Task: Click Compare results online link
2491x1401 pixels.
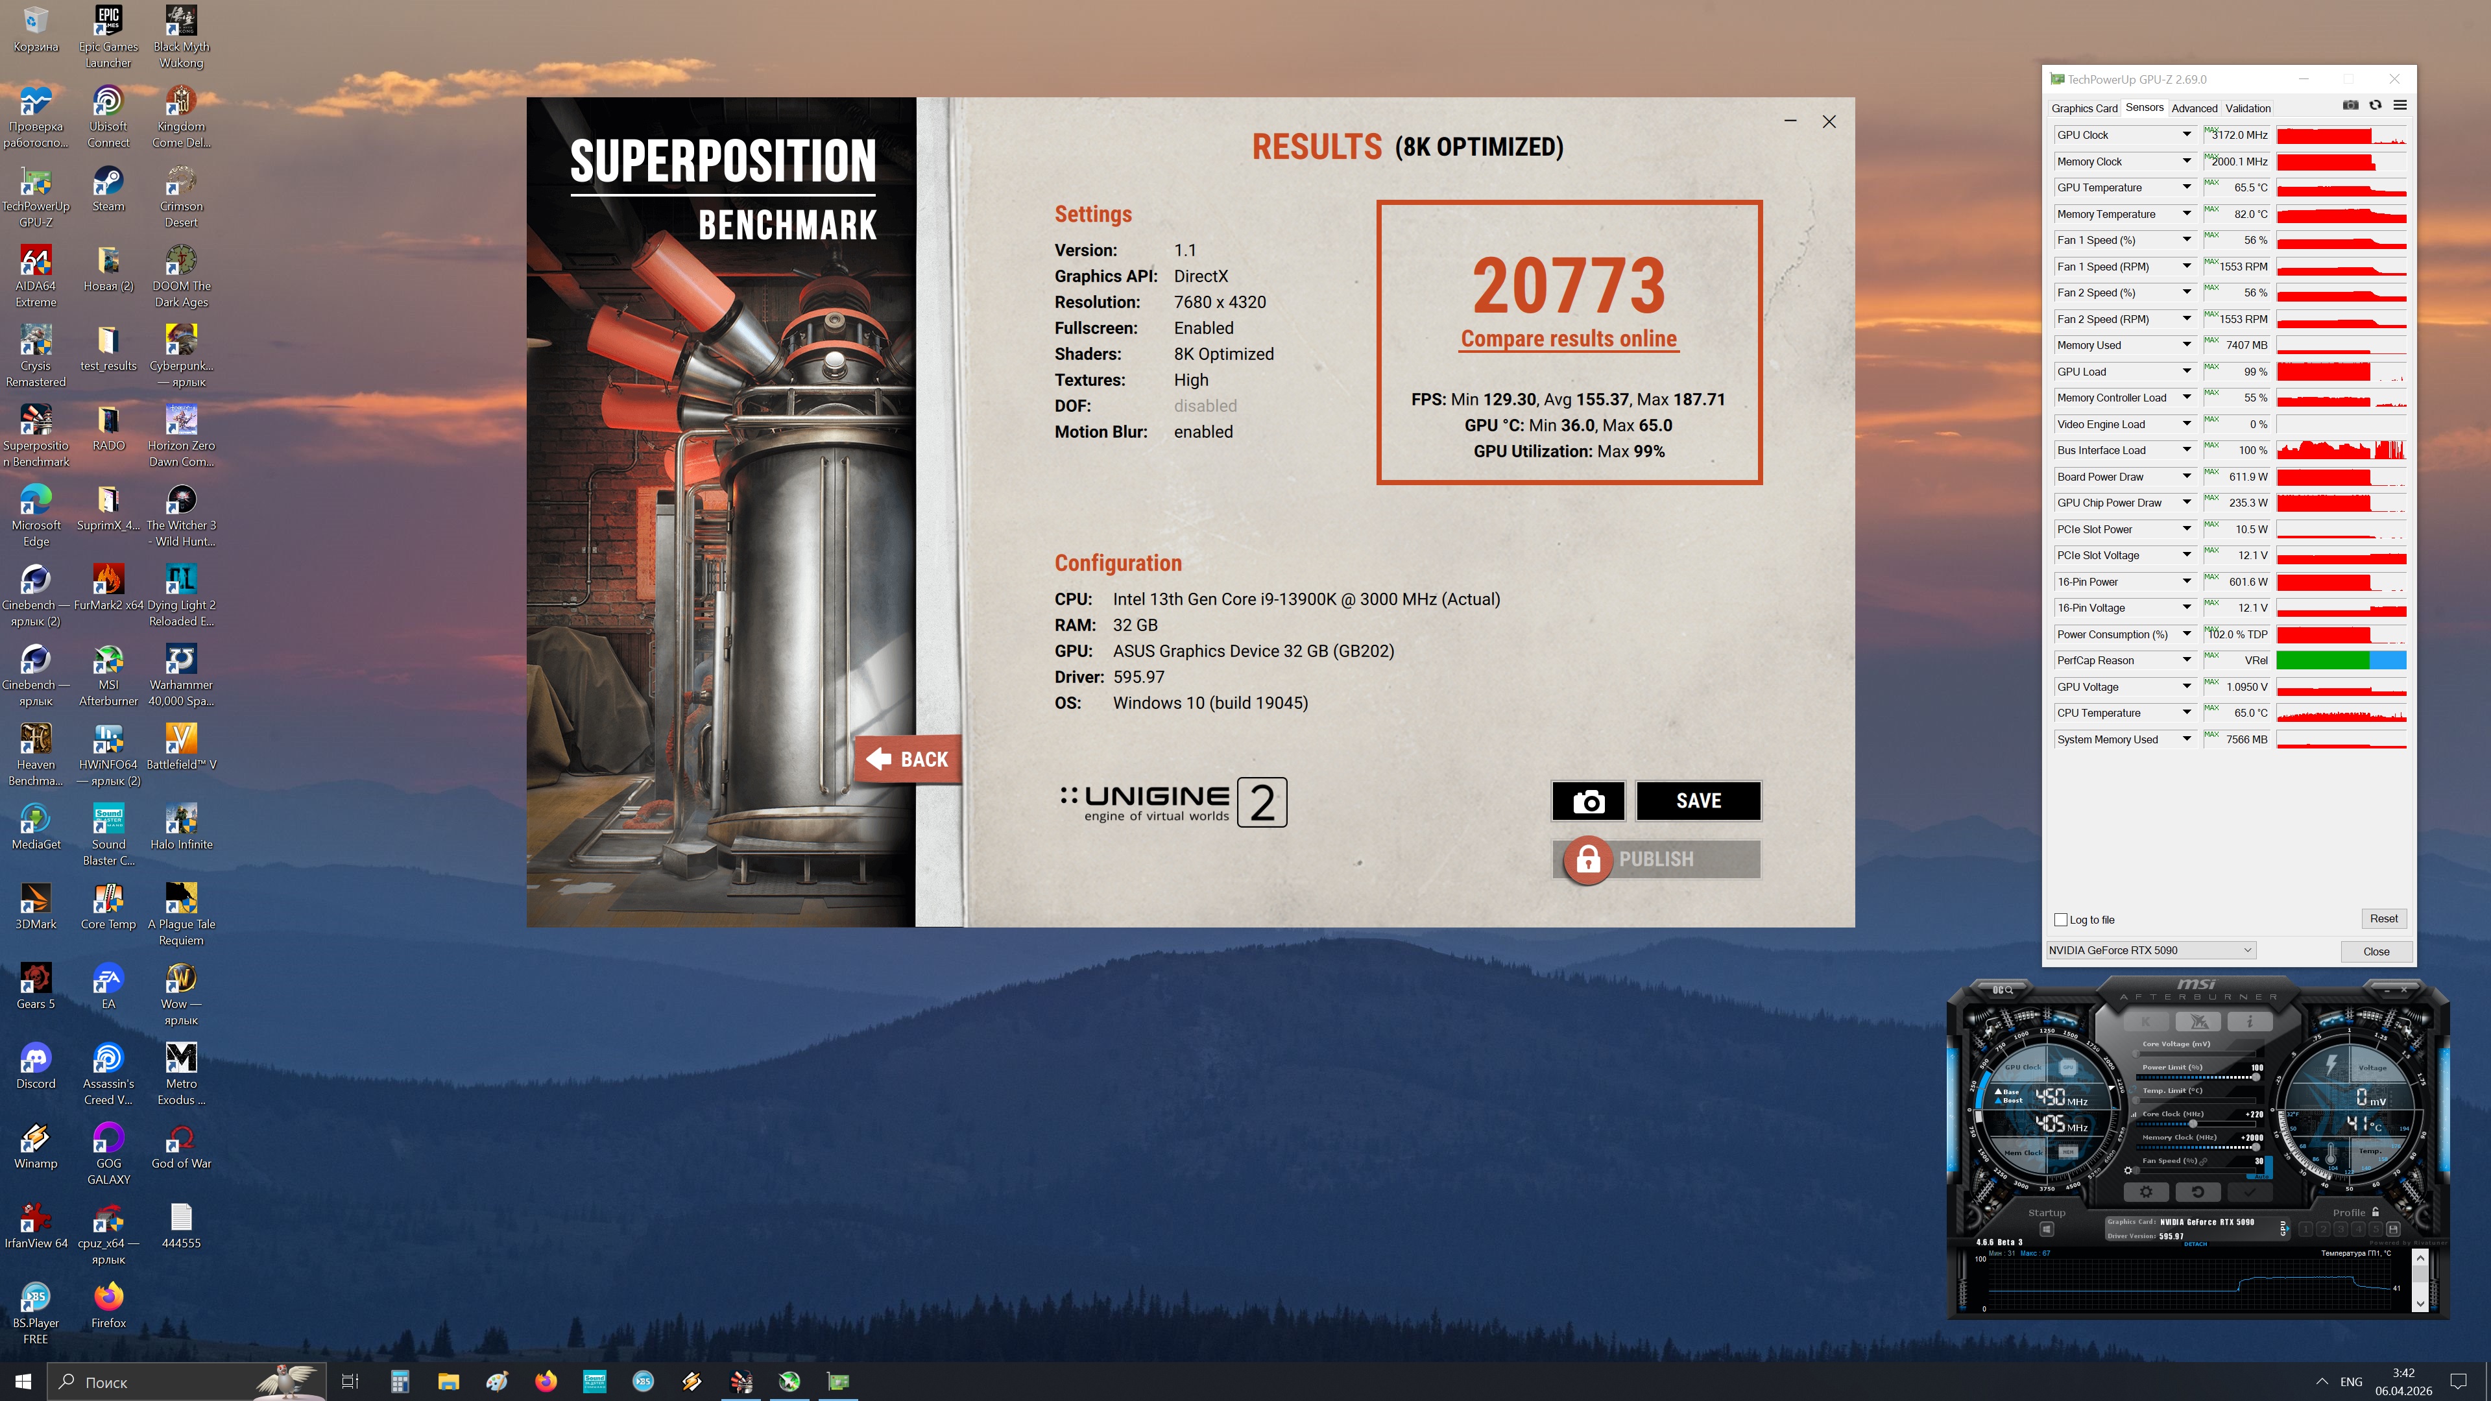Action: pyautogui.click(x=1569, y=339)
